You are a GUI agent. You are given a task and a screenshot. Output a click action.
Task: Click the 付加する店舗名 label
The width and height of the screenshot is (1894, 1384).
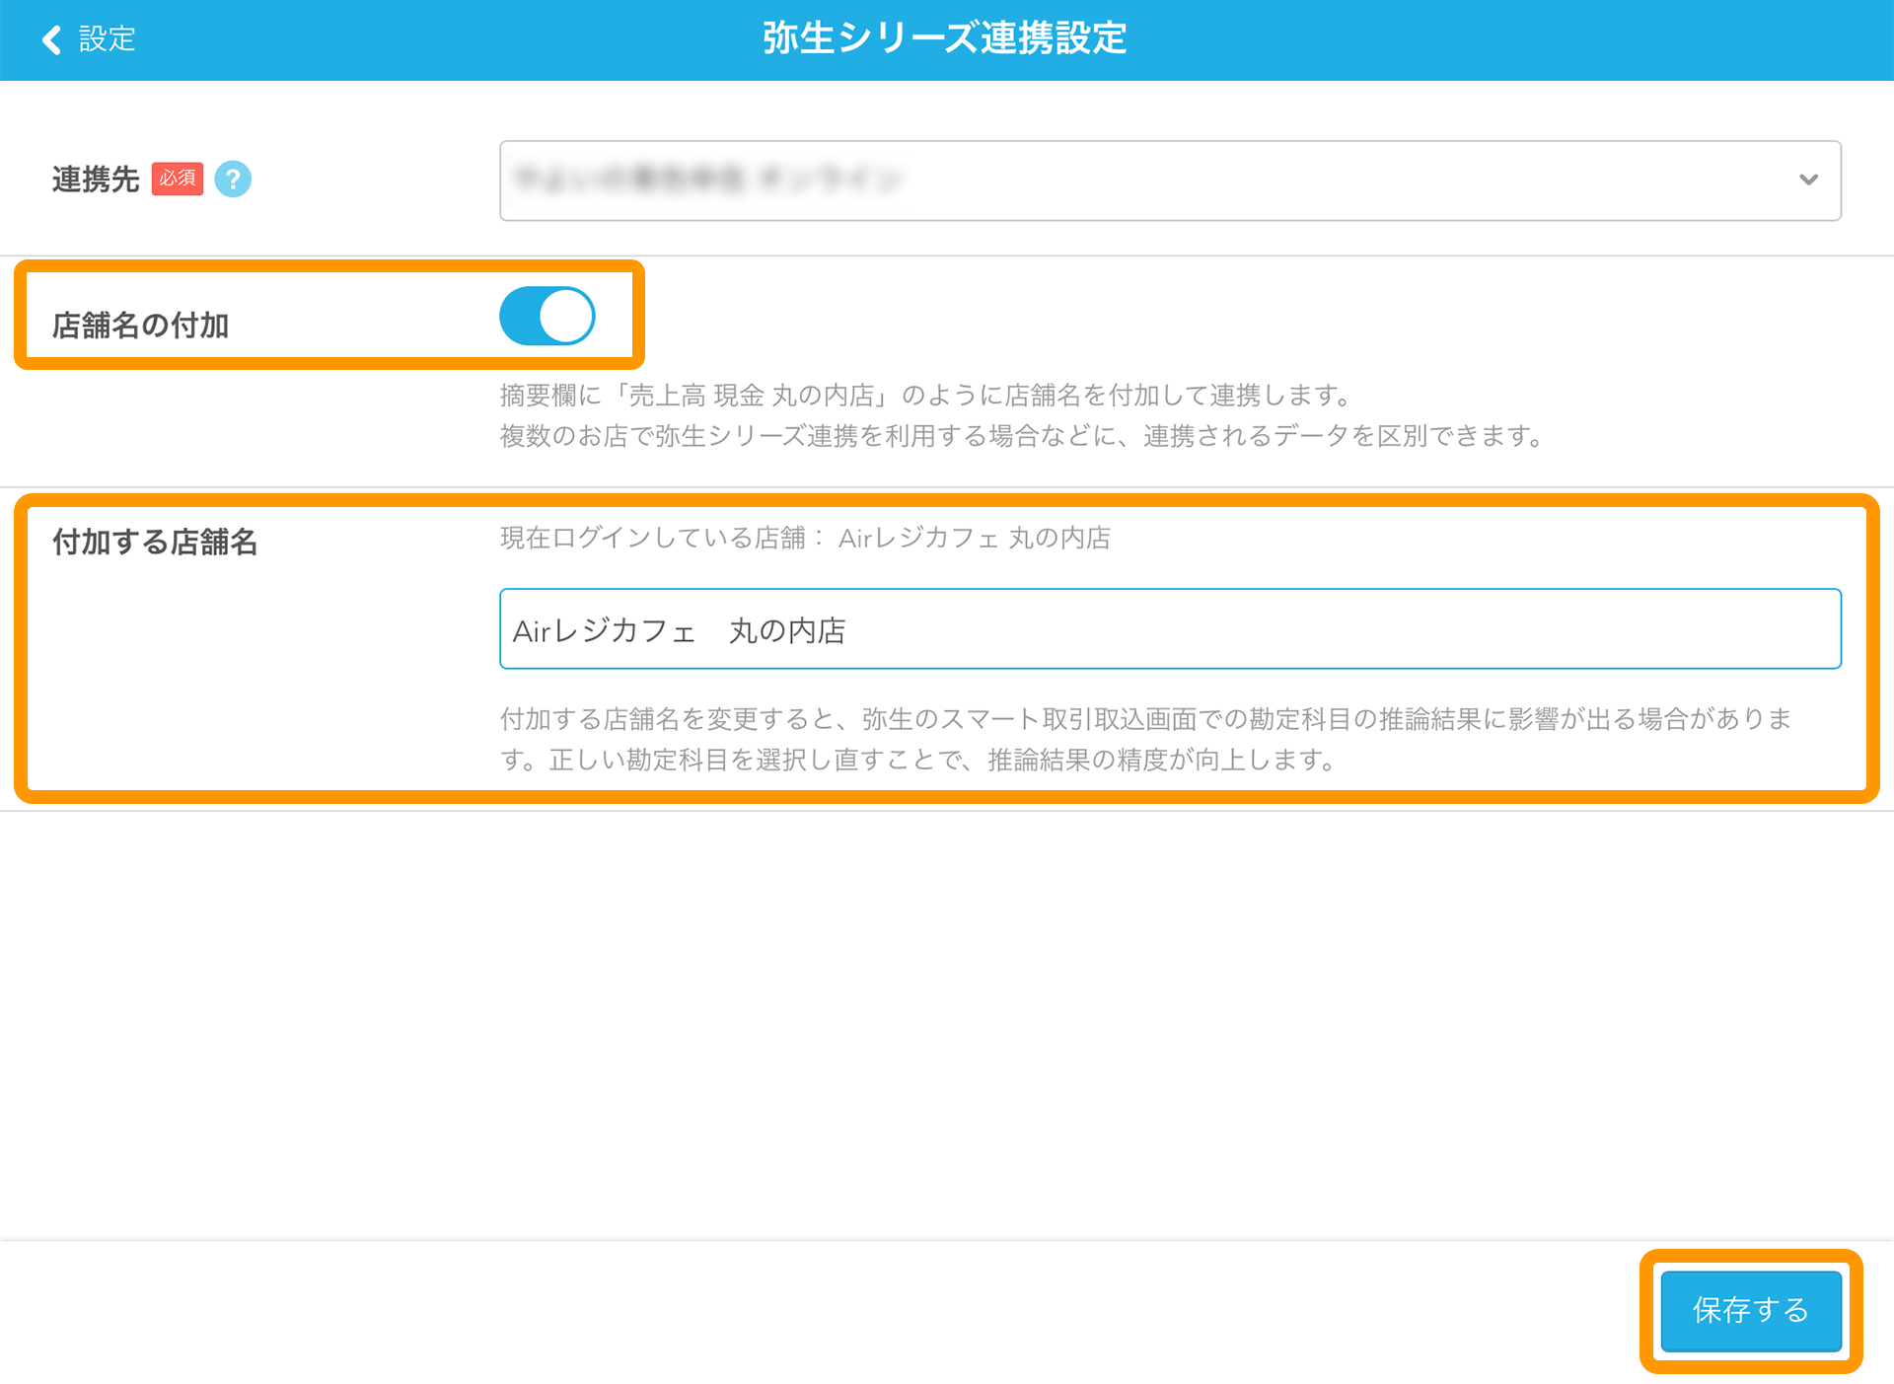155,543
